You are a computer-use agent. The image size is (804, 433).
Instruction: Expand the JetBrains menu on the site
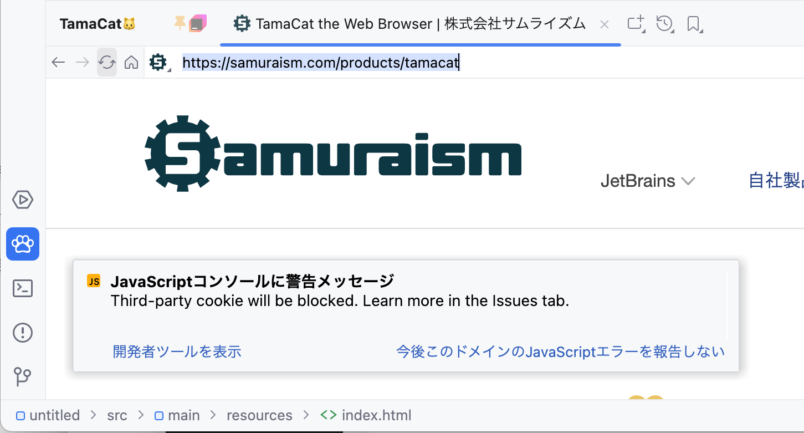648,181
